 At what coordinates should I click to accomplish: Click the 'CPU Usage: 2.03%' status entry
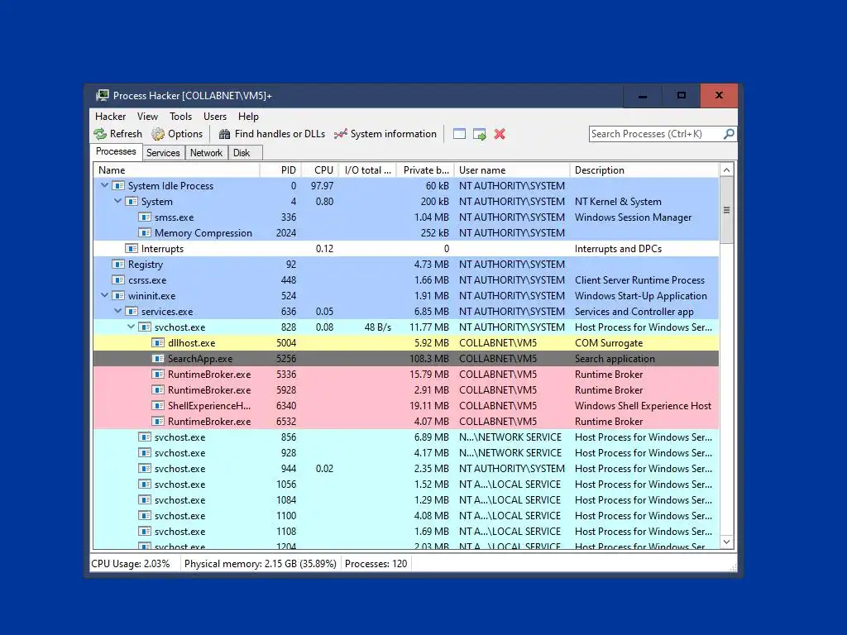[x=130, y=564]
